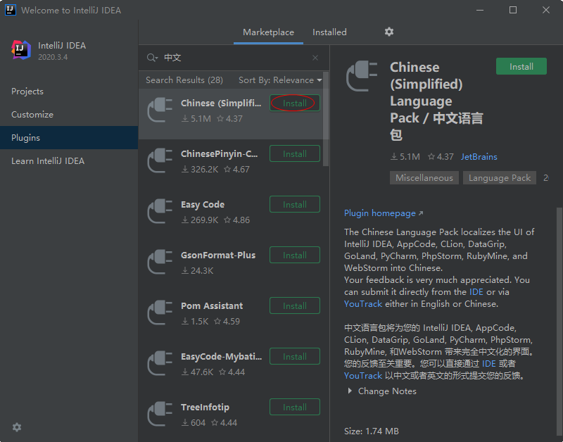Maximize the Welcome to IntelliJ IDEA window
Image resolution: width=563 pixels, height=442 pixels.
tap(513, 10)
